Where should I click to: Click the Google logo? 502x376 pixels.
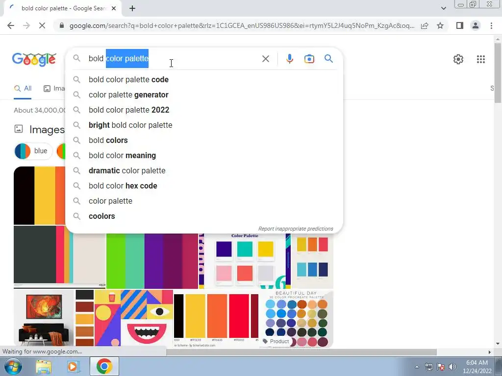click(34, 59)
